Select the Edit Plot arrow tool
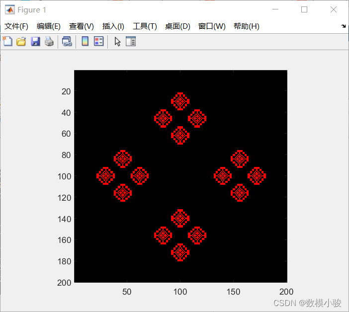 117,42
